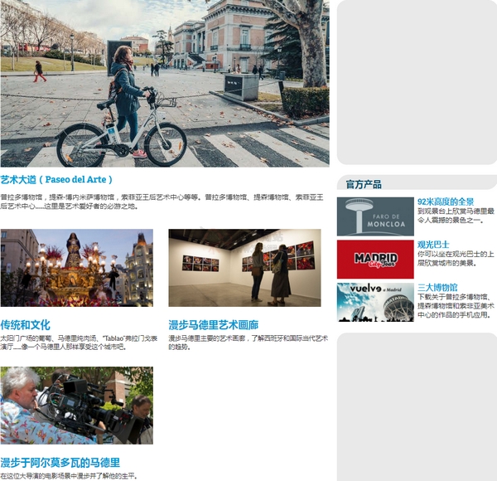Click the sightseeing bus description under 观光巴士
Viewport: 497px width, 481px height.
[456, 259]
